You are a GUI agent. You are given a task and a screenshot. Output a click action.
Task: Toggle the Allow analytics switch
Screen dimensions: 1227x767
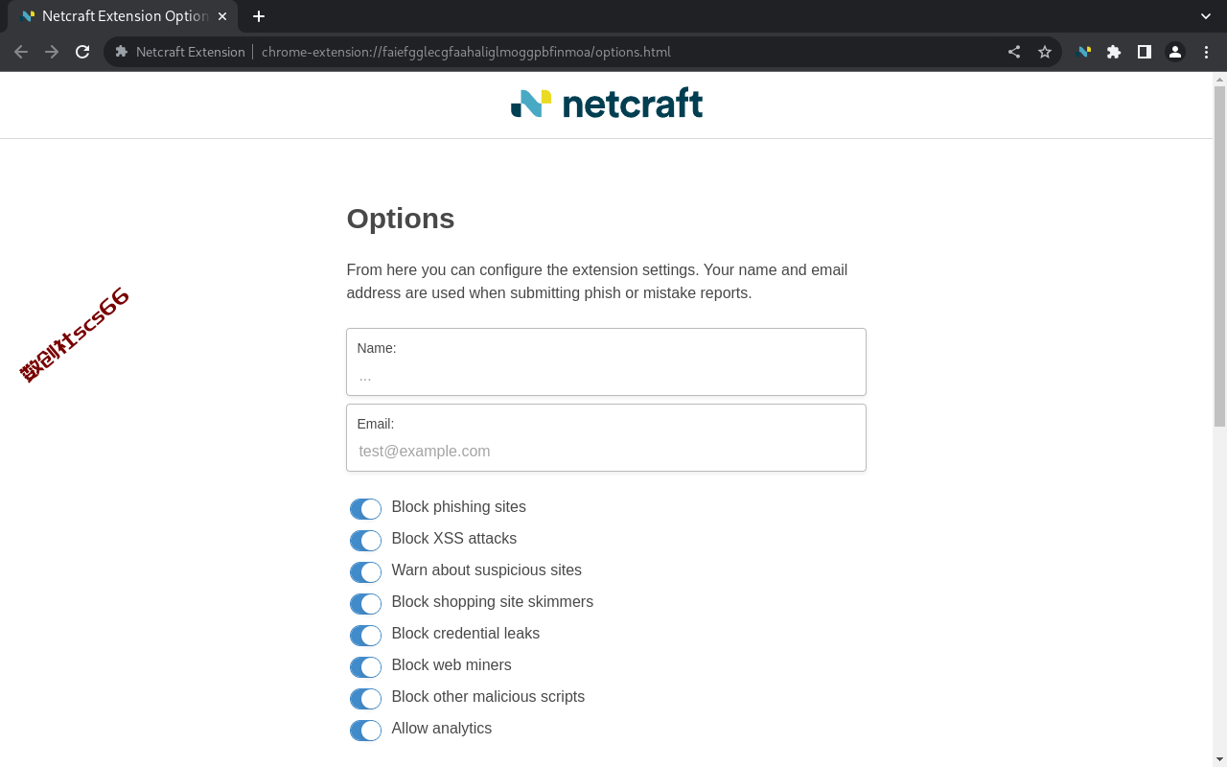point(365,730)
